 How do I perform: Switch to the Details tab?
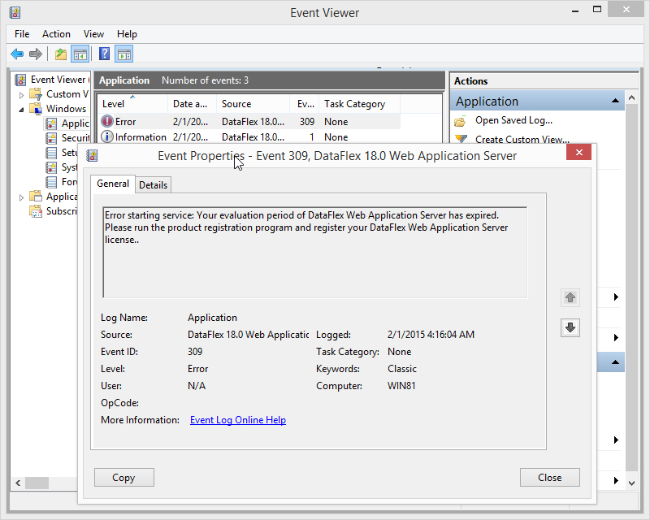[153, 185]
